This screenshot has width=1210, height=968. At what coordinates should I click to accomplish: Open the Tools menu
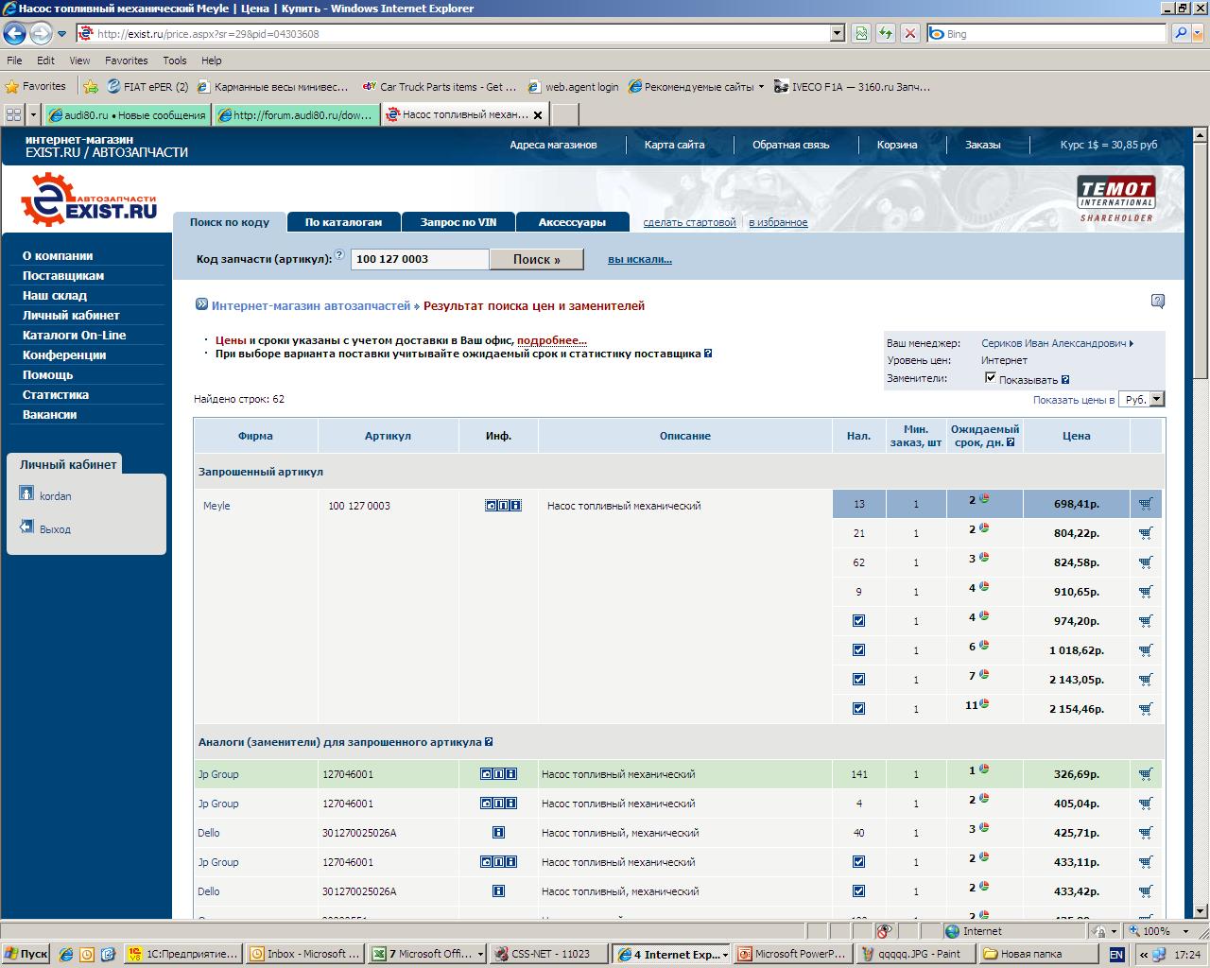[175, 60]
